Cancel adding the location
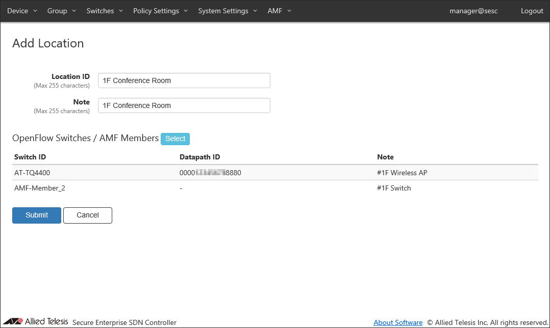The height and width of the screenshot is (328, 550). coord(87,215)
